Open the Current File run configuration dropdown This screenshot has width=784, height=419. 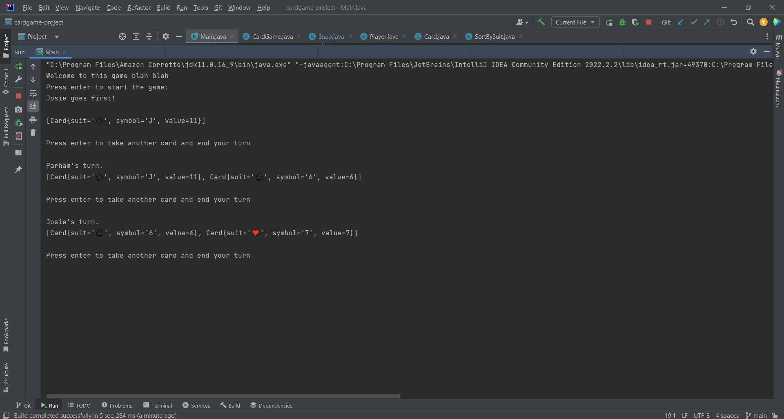point(575,22)
